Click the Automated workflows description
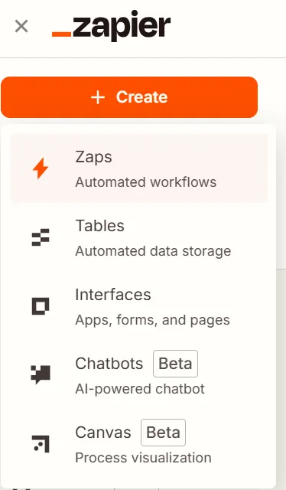The image size is (286, 490). point(146,182)
